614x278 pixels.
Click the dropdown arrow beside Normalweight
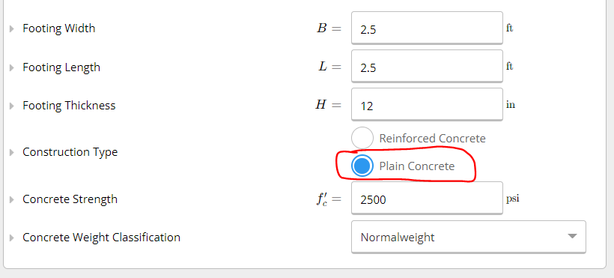pyautogui.click(x=572, y=236)
